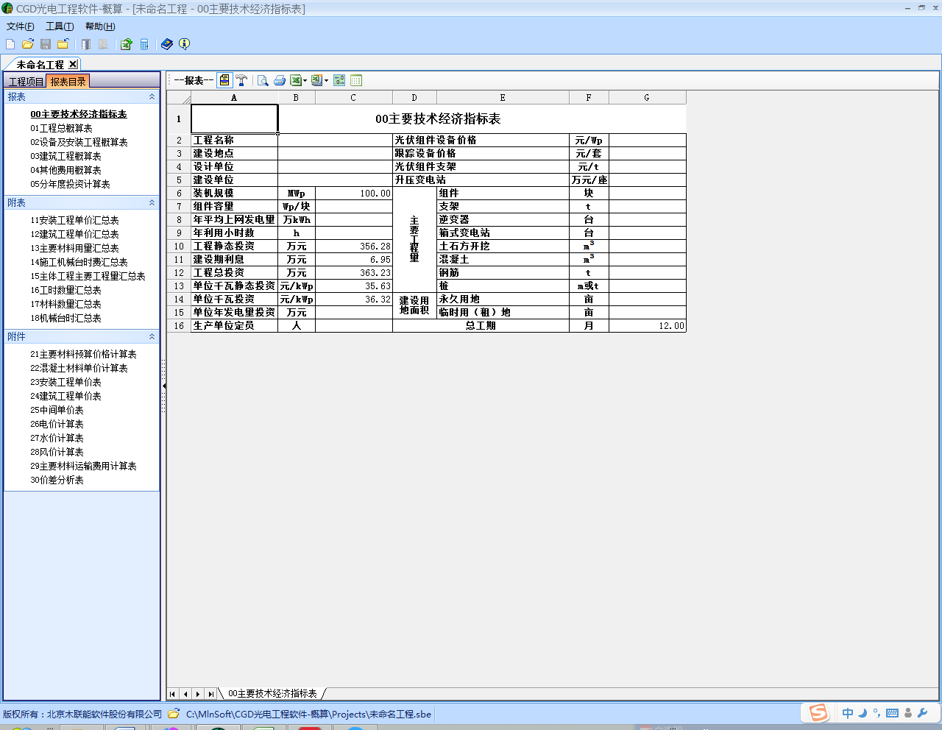Collapse the 报表 section chevron
This screenshot has height=730, width=942.
click(x=152, y=97)
